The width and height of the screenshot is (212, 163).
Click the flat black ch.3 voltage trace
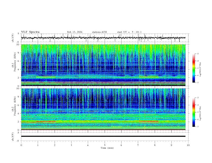pyautogui.click(x=103, y=136)
